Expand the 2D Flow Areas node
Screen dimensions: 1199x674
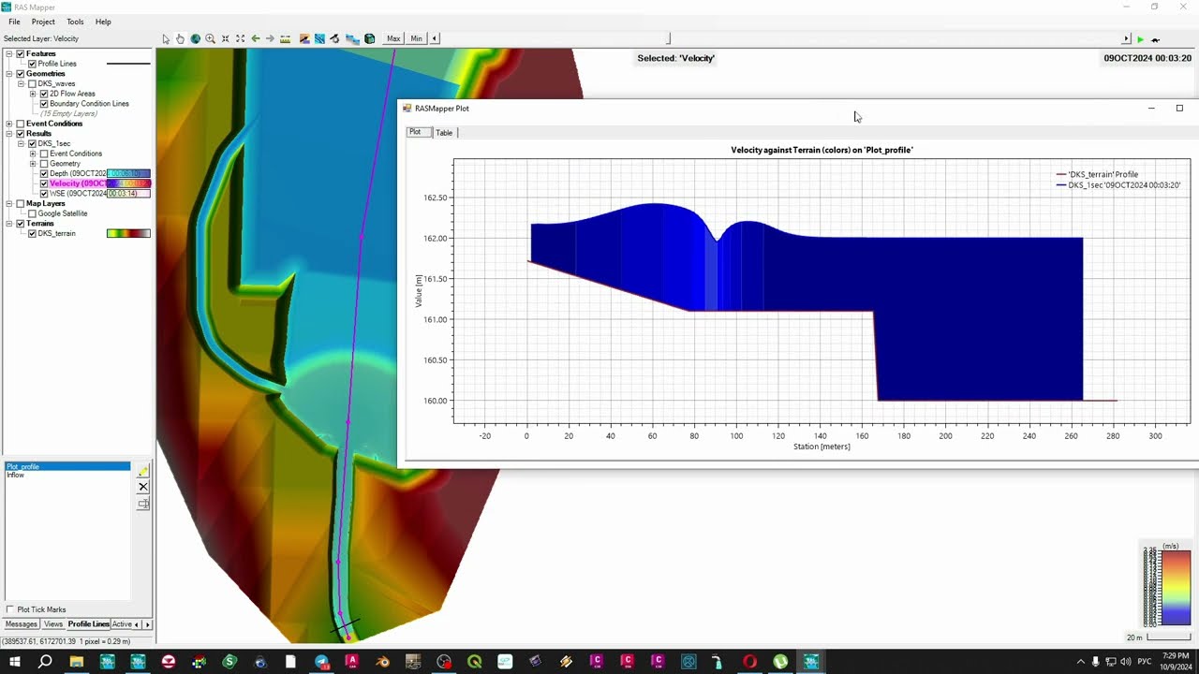33,94
